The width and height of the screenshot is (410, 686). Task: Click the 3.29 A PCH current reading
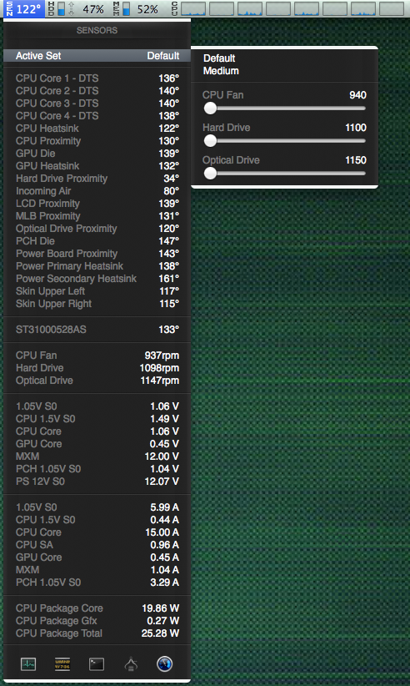click(x=165, y=583)
